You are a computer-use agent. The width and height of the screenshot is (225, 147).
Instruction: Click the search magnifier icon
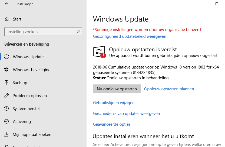(x=78, y=32)
